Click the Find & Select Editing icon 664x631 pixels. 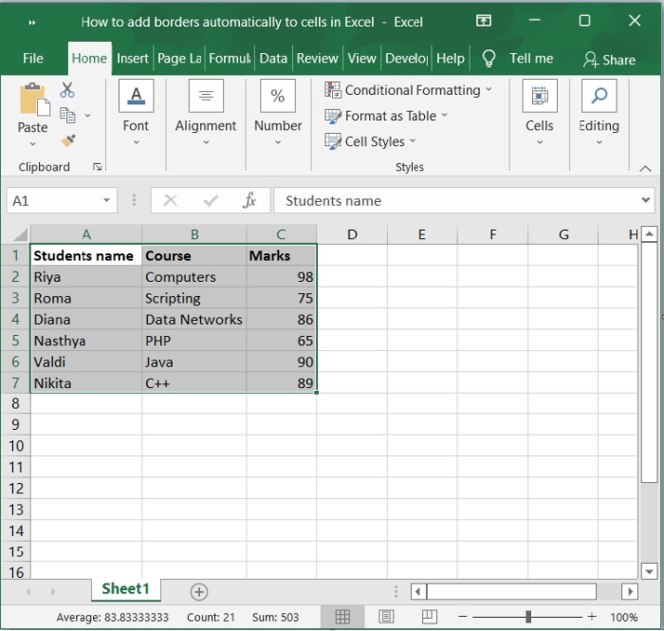tap(599, 97)
